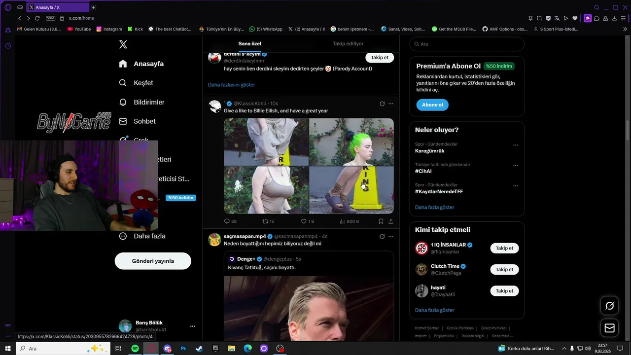Open Spotify from the taskbar
This screenshot has height=355, width=631.
(135, 349)
